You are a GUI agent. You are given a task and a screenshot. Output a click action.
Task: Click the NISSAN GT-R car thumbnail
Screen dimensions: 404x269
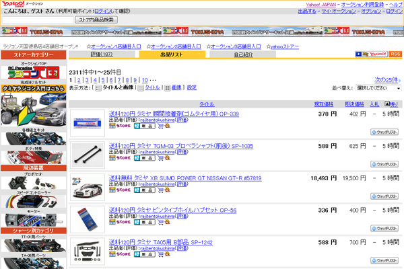tap(88, 188)
